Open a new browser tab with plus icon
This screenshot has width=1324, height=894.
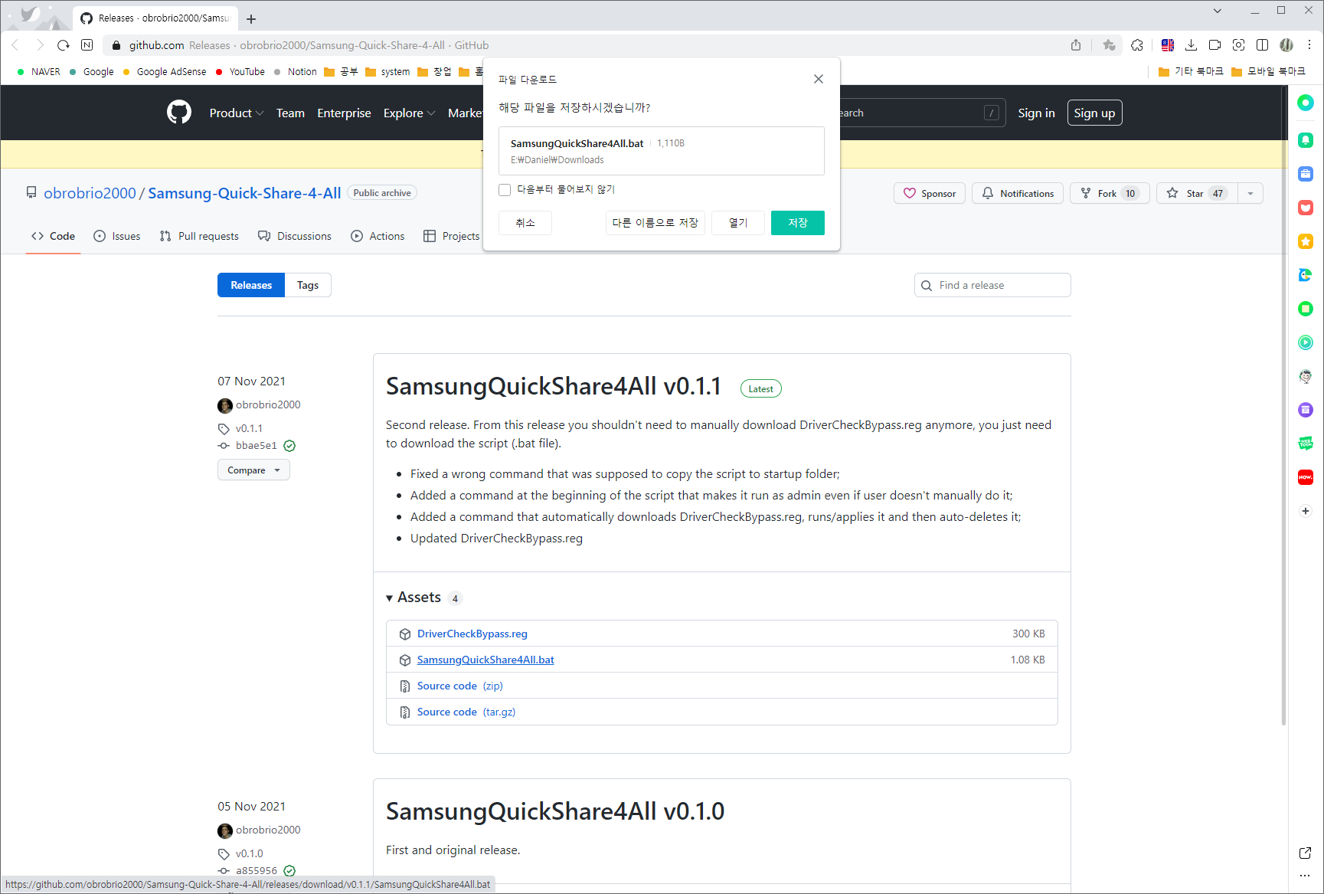251,18
